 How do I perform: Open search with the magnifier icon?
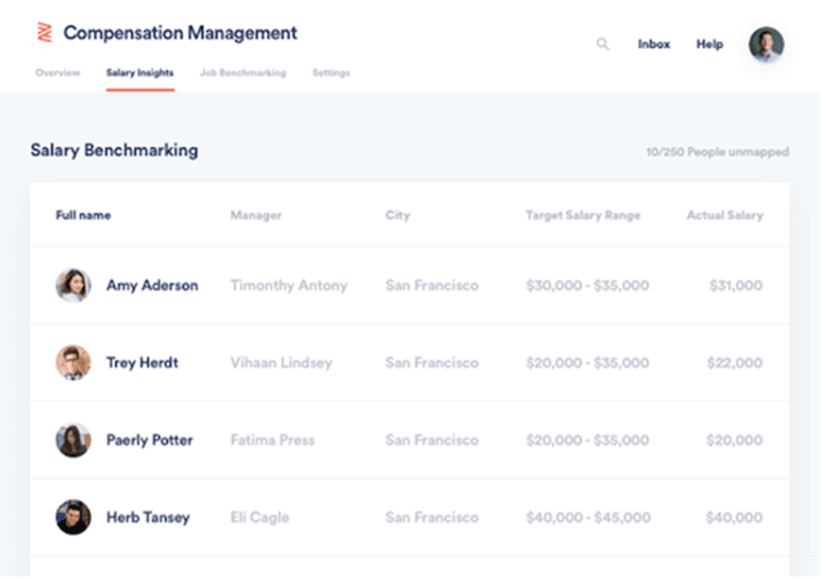[x=603, y=45]
